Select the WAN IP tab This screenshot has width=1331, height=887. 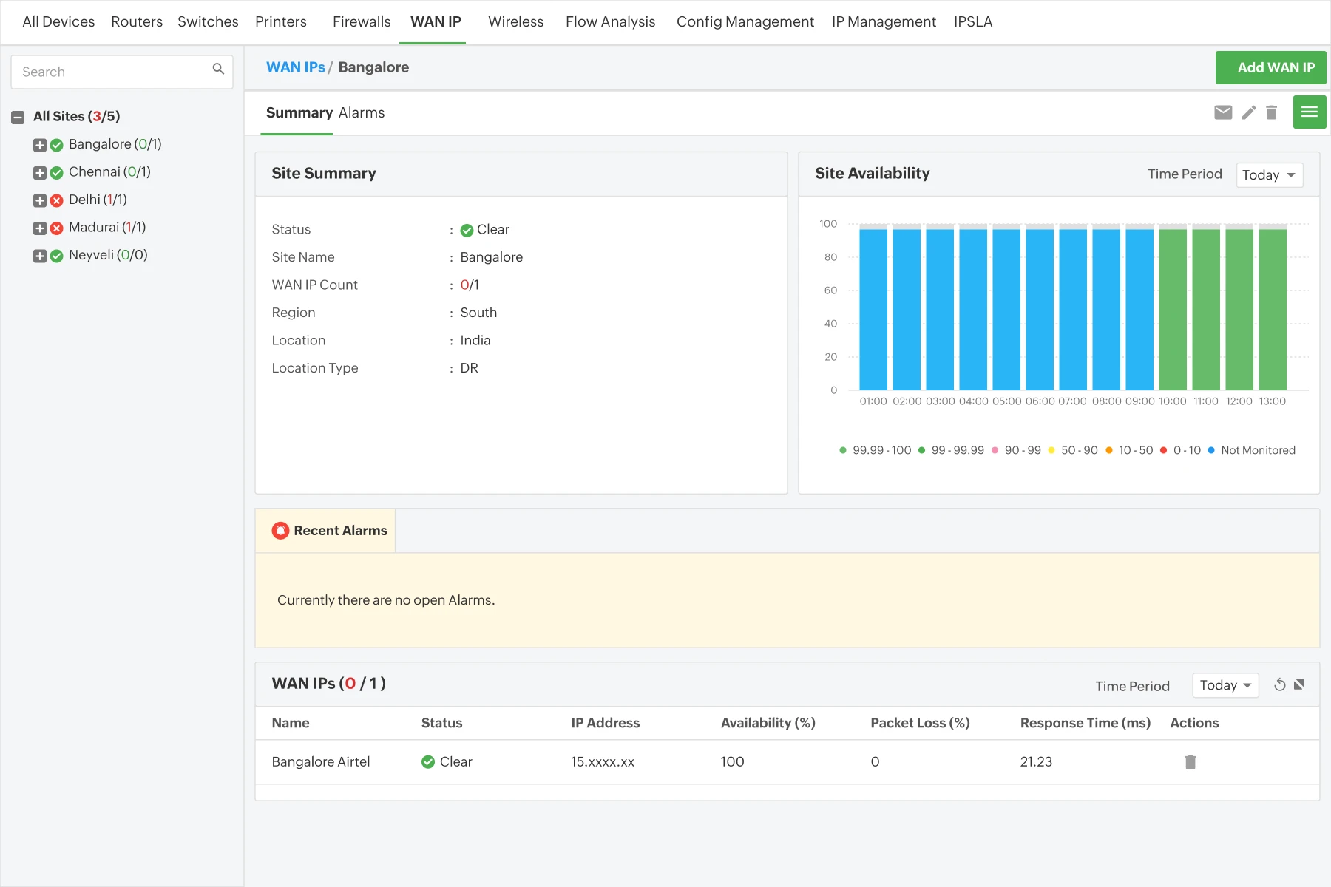click(436, 21)
